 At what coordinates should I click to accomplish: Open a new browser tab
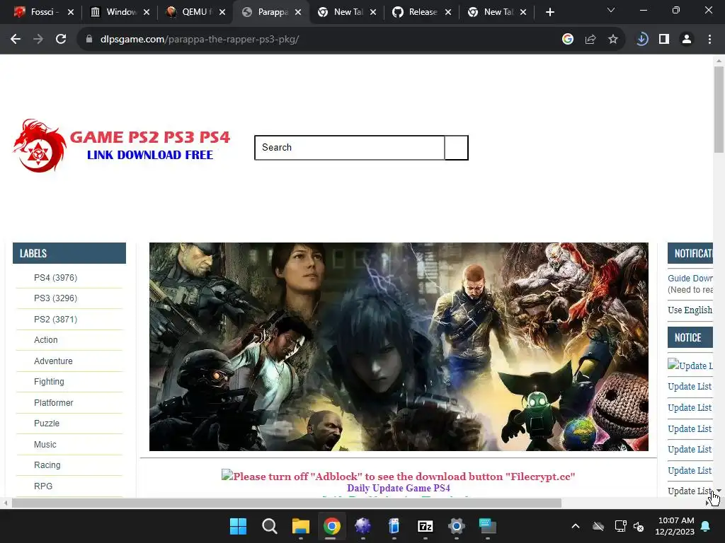(549, 13)
